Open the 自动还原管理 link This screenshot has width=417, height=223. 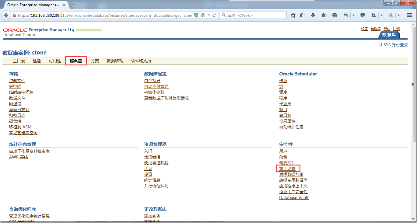[x=156, y=86]
